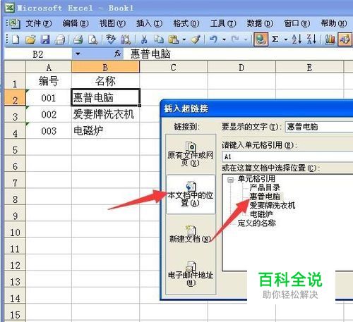This screenshot has width=353, height=322.
Task: Click the Research binoculars book icon
Action: 126,39
